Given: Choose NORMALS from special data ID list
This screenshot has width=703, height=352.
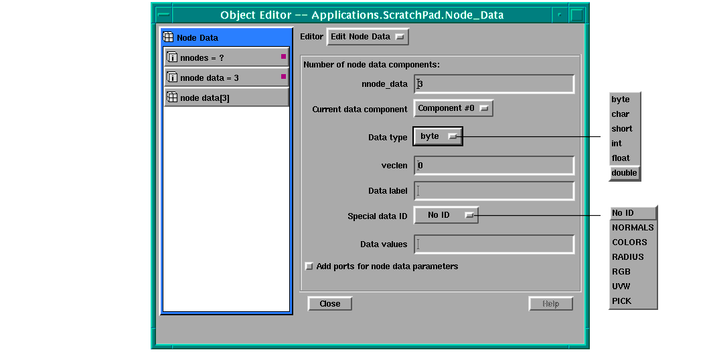Looking at the screenshot, I should coord(633,228).
